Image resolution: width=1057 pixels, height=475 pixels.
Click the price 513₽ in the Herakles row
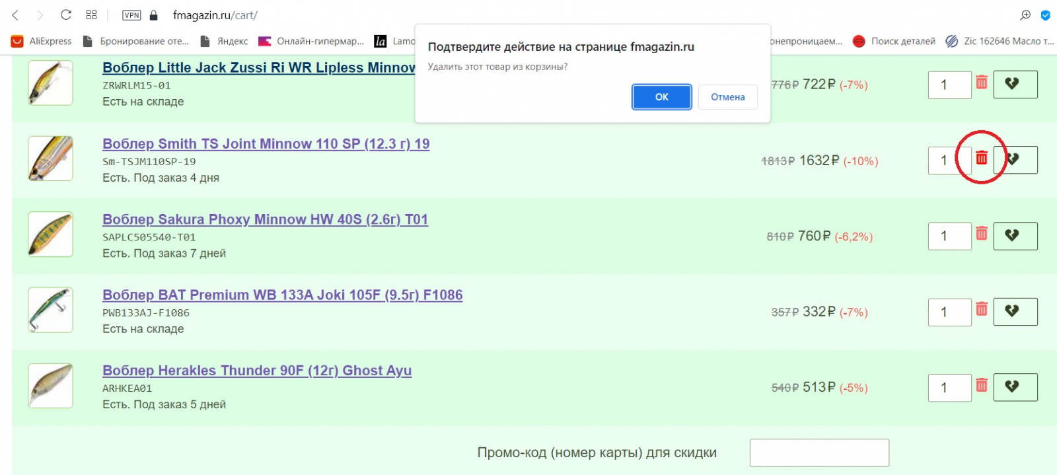[x=819, y=387]
